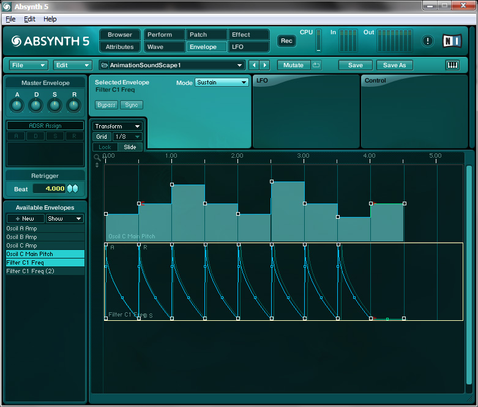Viewport: 478px width, 407px height.
Task: Go to the next preset arrow
Action: pyautogui.click(x=264, y=65)
